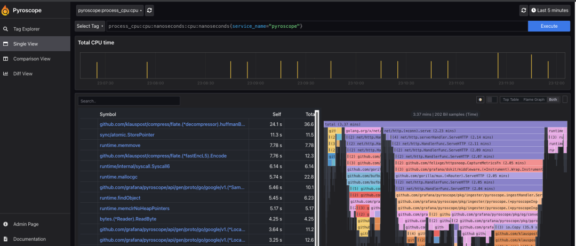The image size is (576, 246).
Task: Click the Pyroscope flame logo
Action: click(5, 10)
